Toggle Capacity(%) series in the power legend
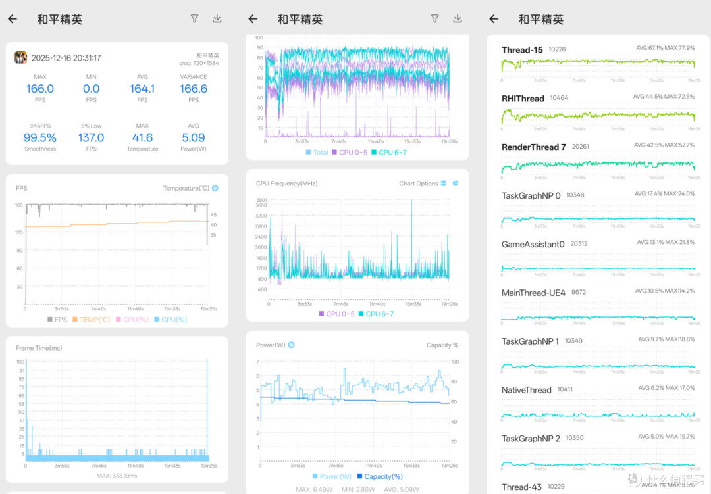The image size is (711, 494). click(x=380, y=476)
